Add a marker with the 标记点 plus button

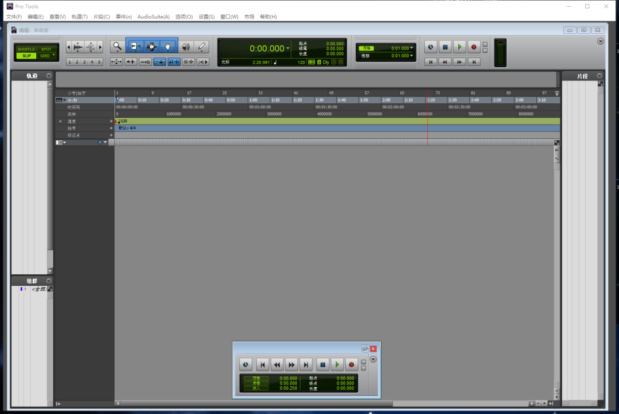point(111,135)
